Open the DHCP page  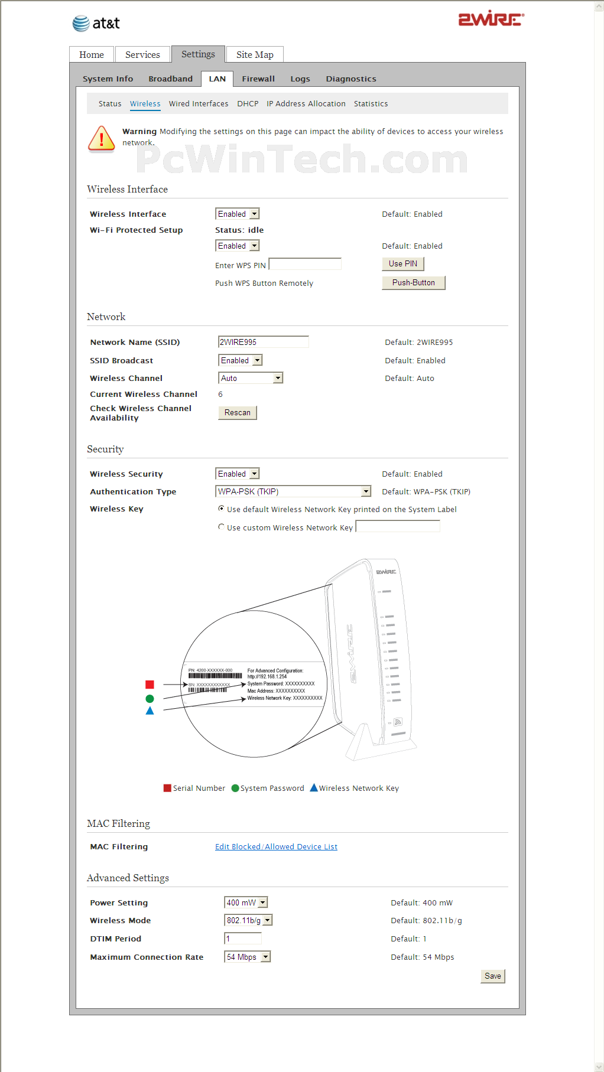248,103
